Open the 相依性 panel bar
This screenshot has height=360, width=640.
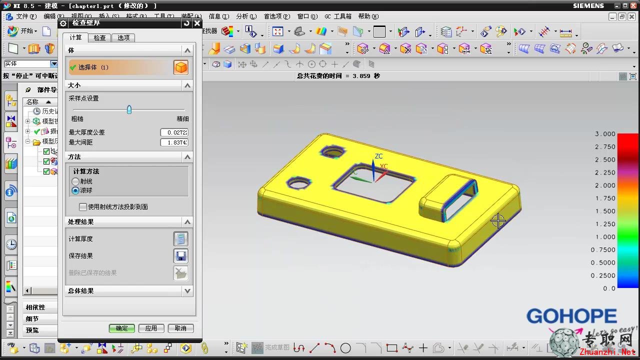[x=40, y=307]
